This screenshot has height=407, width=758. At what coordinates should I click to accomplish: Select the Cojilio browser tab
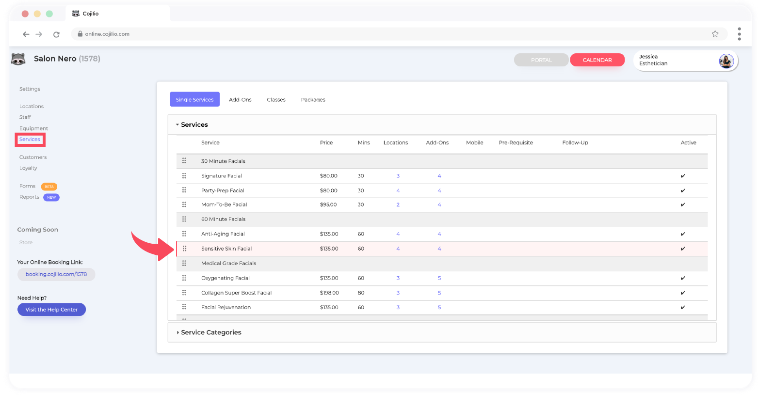tap(118, 14)
